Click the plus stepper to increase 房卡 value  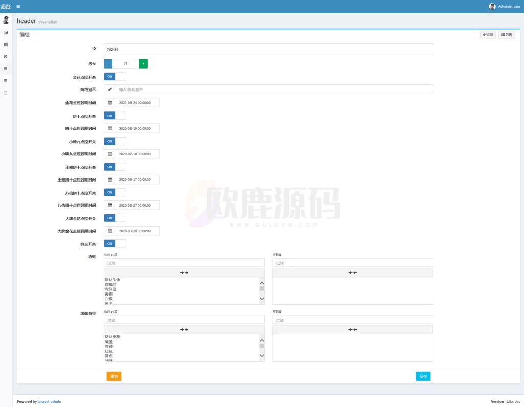click(143, 63)
